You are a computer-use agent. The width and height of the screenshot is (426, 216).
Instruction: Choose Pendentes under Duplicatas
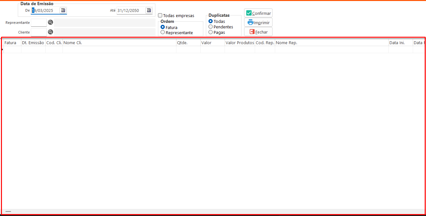[211, 27]
